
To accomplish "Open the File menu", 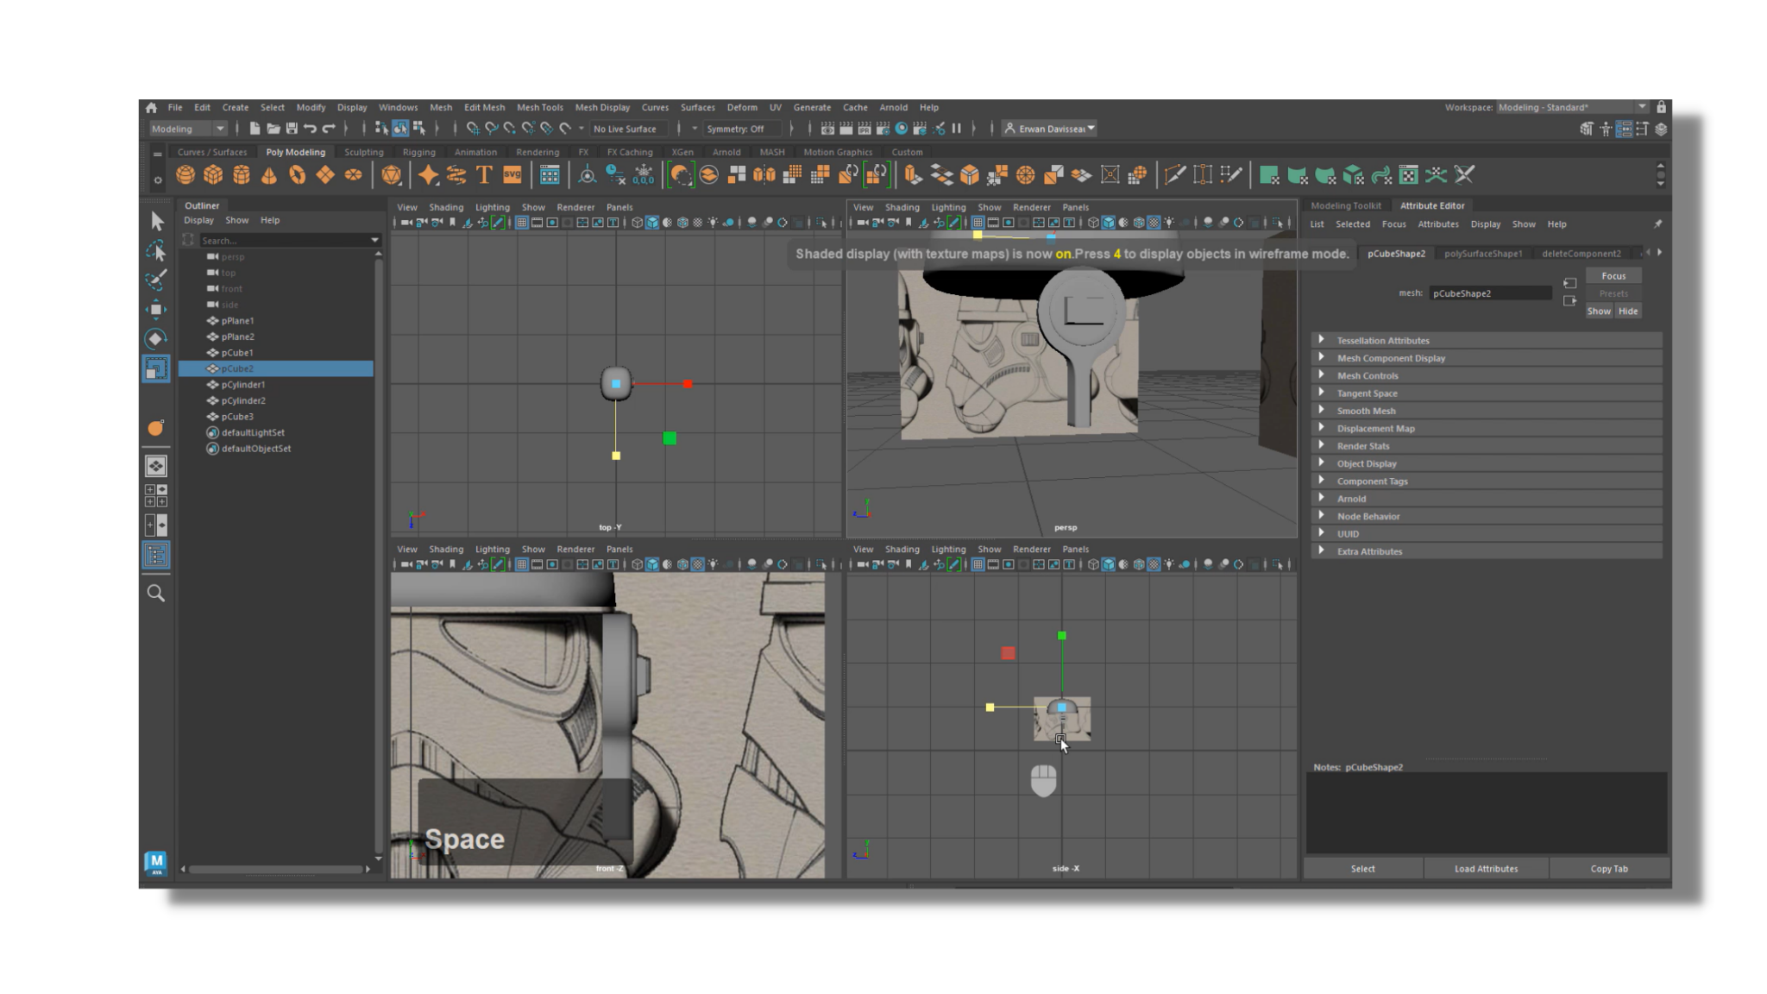I will pyautogui.click(x=175, y=107).
